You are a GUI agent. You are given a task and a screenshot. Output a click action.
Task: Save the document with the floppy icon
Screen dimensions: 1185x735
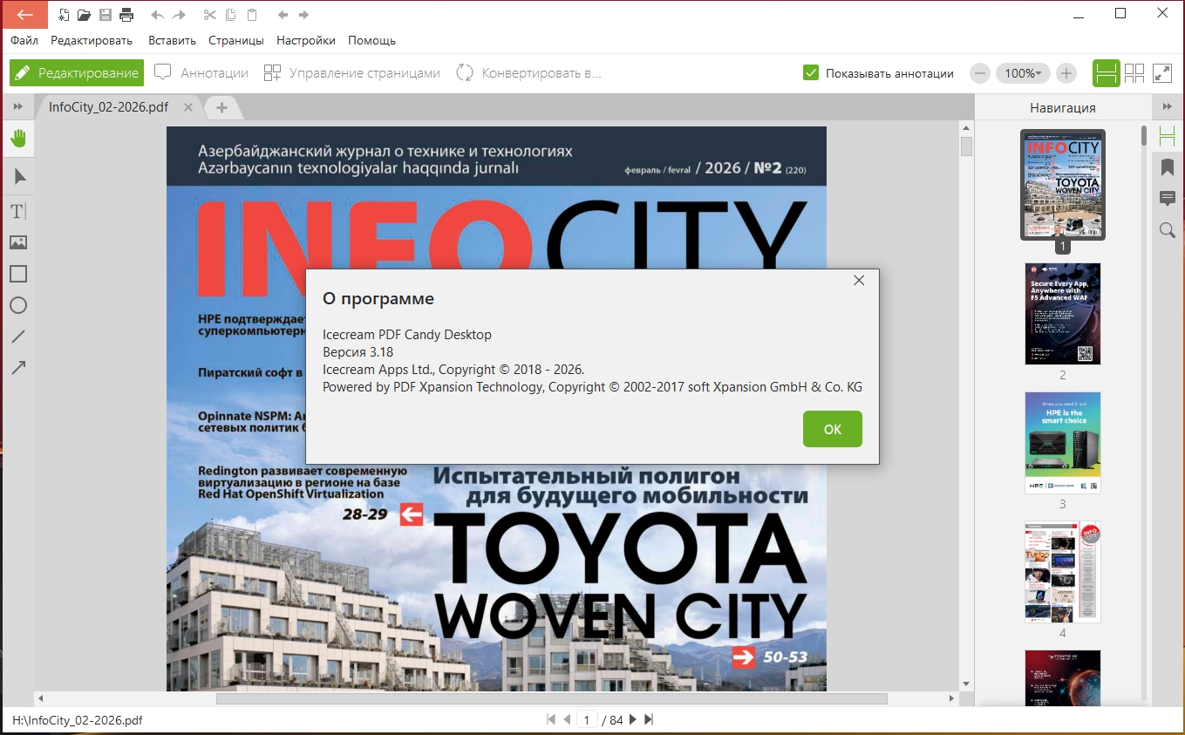[106, 15]
